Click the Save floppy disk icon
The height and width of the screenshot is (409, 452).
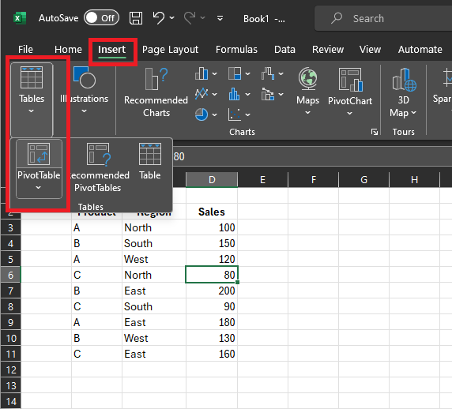[x=135, y=18]
